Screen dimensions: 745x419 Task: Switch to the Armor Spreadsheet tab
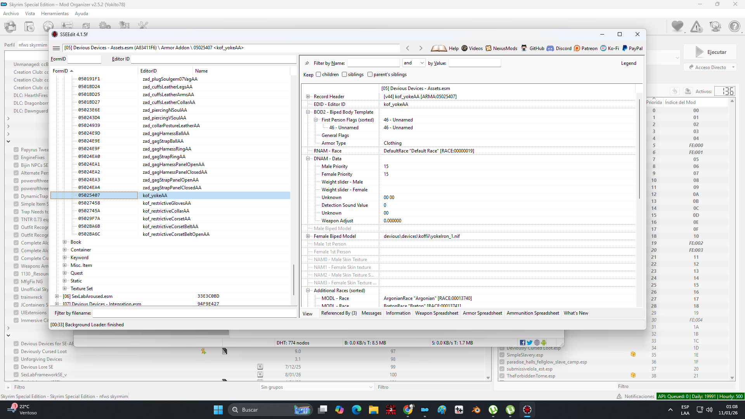point(482,313)
